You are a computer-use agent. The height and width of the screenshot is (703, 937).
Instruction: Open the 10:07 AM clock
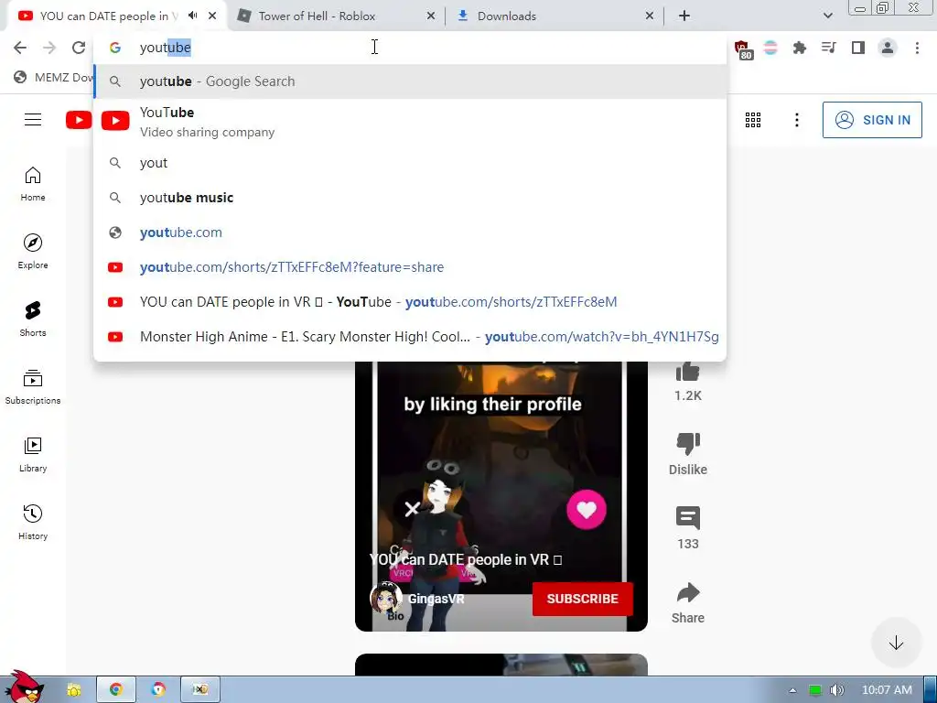click(x=886, y=690)
